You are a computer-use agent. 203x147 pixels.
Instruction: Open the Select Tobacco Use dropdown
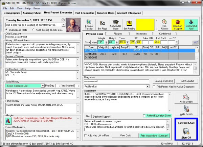pos(43,86)
